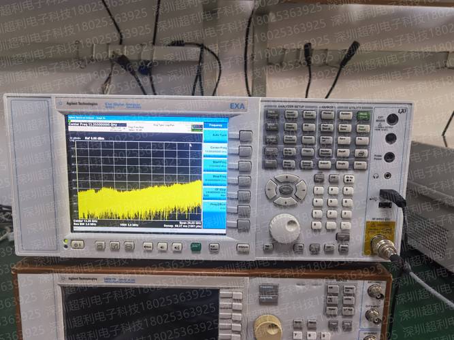Tap the Marker Function key

[325, 152]
